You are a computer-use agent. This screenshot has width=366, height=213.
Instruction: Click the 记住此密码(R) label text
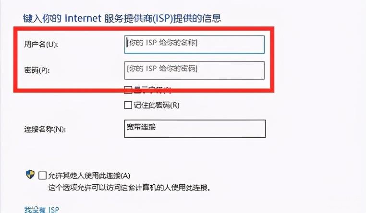[157, 105]
